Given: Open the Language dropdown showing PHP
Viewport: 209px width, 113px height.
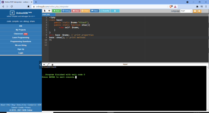Looking at the screenshot, I should pos(186,11).
